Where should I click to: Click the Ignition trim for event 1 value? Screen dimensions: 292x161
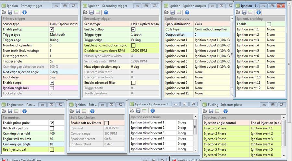[x=185, y=122]
